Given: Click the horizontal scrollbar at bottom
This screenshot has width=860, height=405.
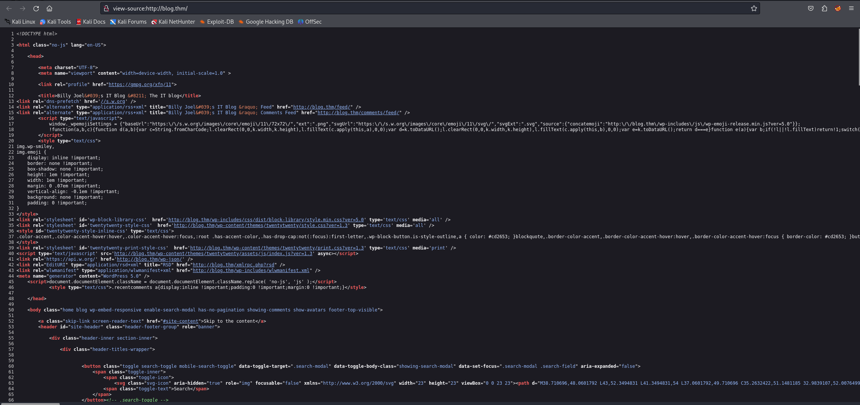Looking at the screenshot, I should [x=30, y=403].
